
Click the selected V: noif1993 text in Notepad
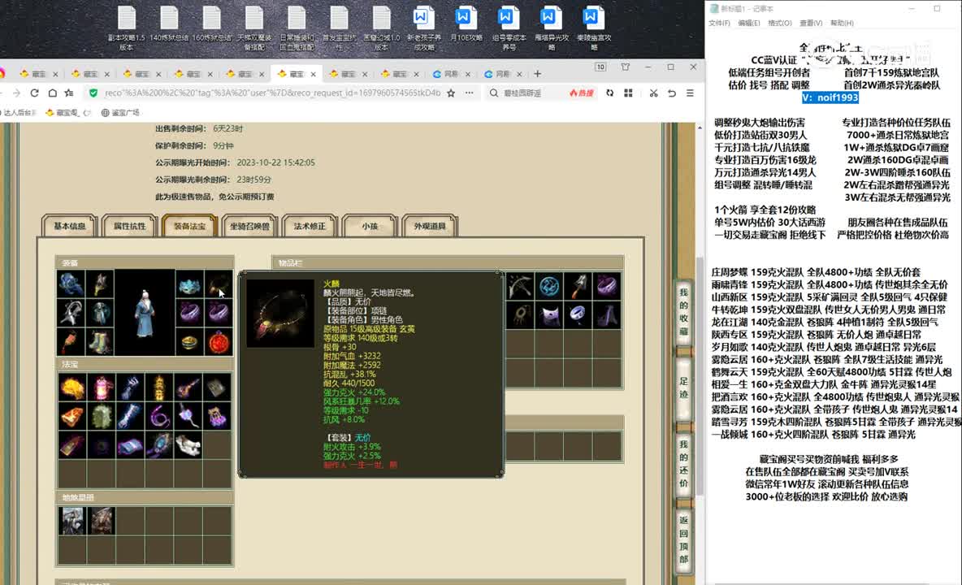pyautogui.click(x=830, y=97)
